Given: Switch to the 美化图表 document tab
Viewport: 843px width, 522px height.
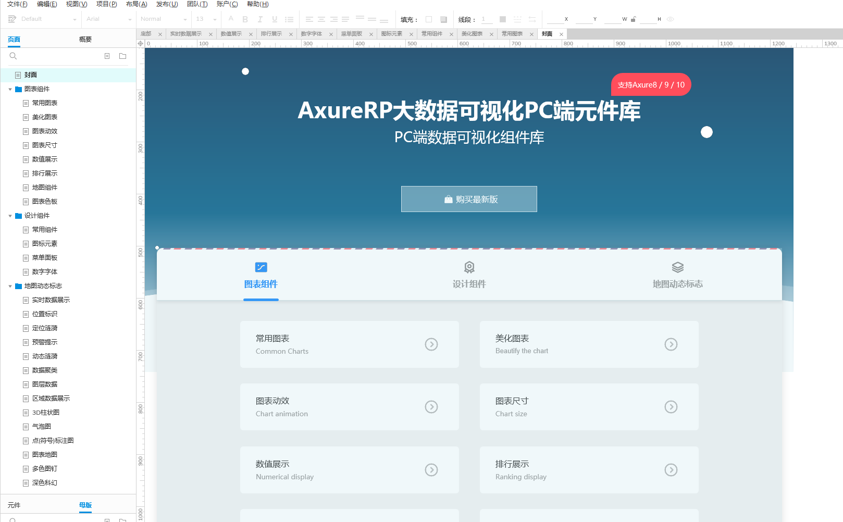Looking at the screenshot, I should click(472, 34).
